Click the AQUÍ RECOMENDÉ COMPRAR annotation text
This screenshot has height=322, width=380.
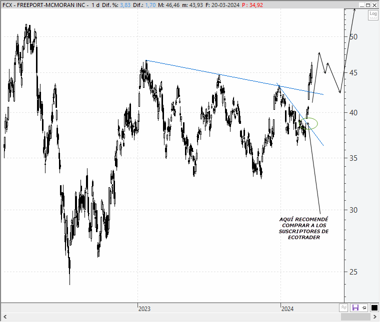point(303,228)
